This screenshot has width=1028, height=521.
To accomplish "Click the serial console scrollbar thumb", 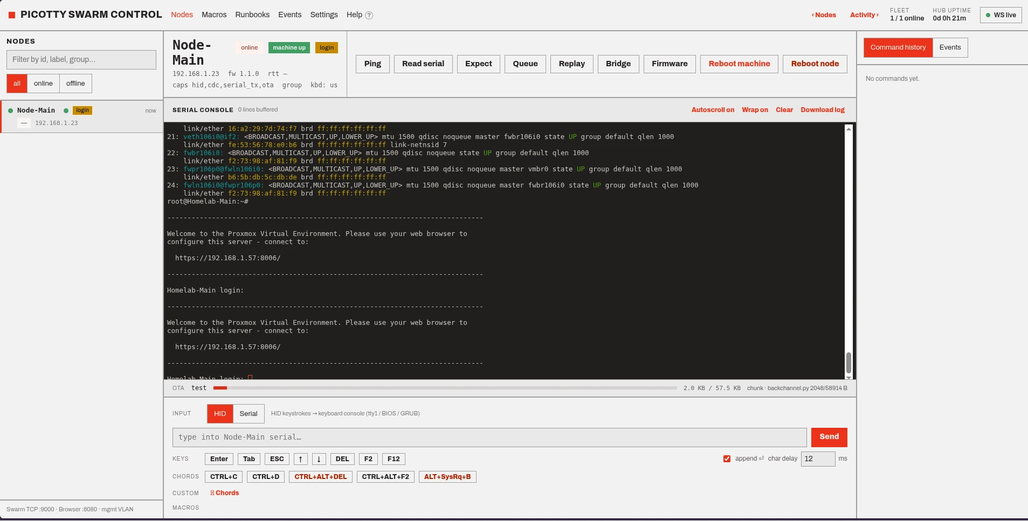I will coord(848,363).
